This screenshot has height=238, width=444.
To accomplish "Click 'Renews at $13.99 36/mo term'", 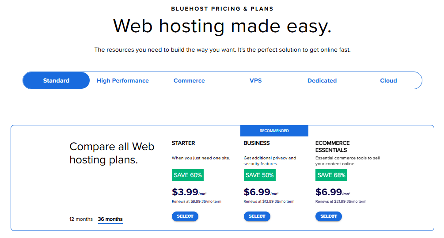I will tap(269, 201).
